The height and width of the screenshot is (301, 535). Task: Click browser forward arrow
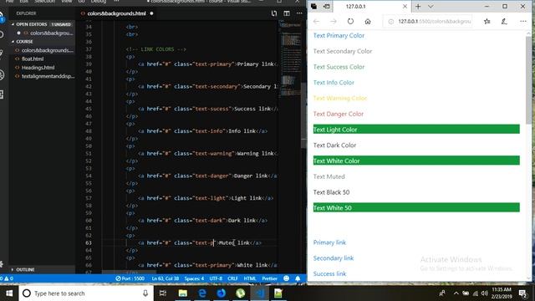(334, 21)
